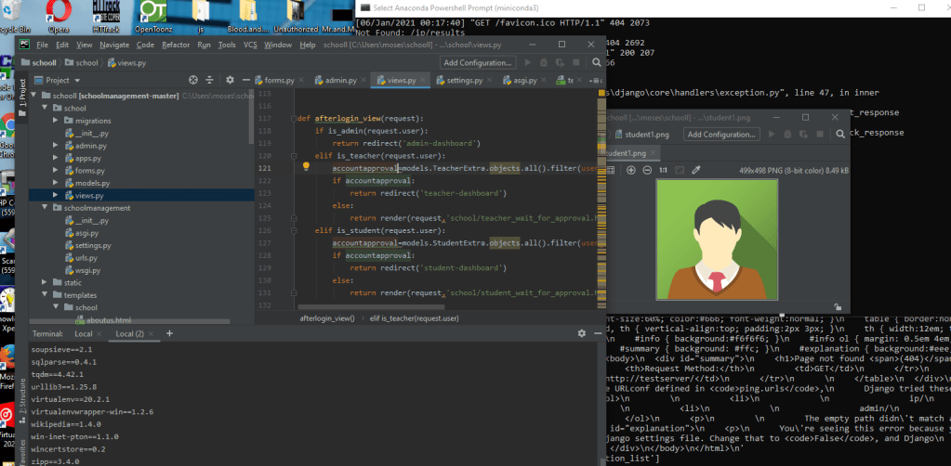951x466 pixels.
Task: Collapse all items in Project tree
Action: [x=208, y=81]
